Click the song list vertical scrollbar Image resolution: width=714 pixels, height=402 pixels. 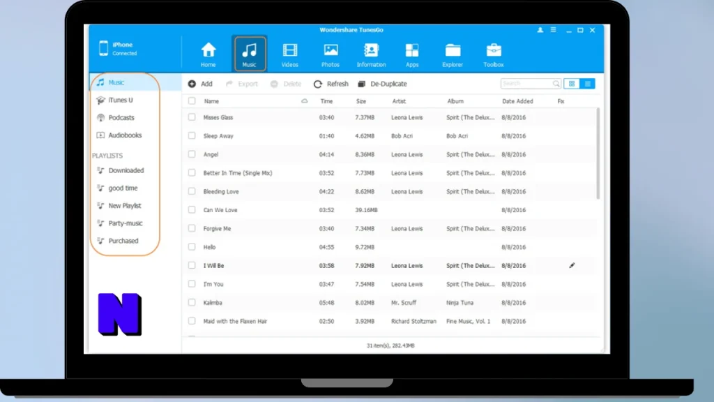(598, 154)
